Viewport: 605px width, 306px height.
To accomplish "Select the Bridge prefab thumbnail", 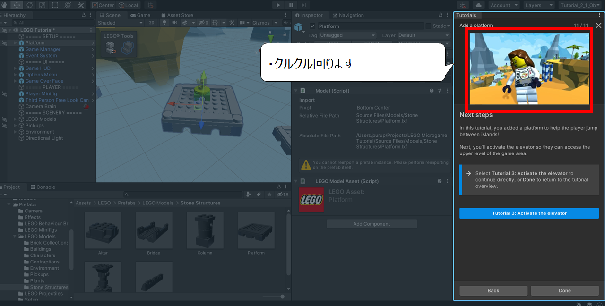I will (154, 230).
